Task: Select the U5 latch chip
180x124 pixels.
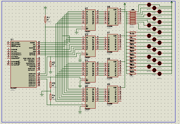Action: 90,98
